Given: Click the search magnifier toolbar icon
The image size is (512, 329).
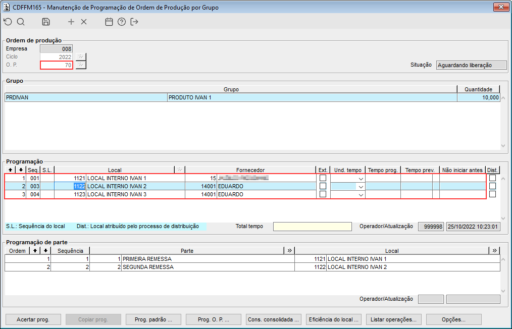Looking at the screenshot, I should 21,22.
